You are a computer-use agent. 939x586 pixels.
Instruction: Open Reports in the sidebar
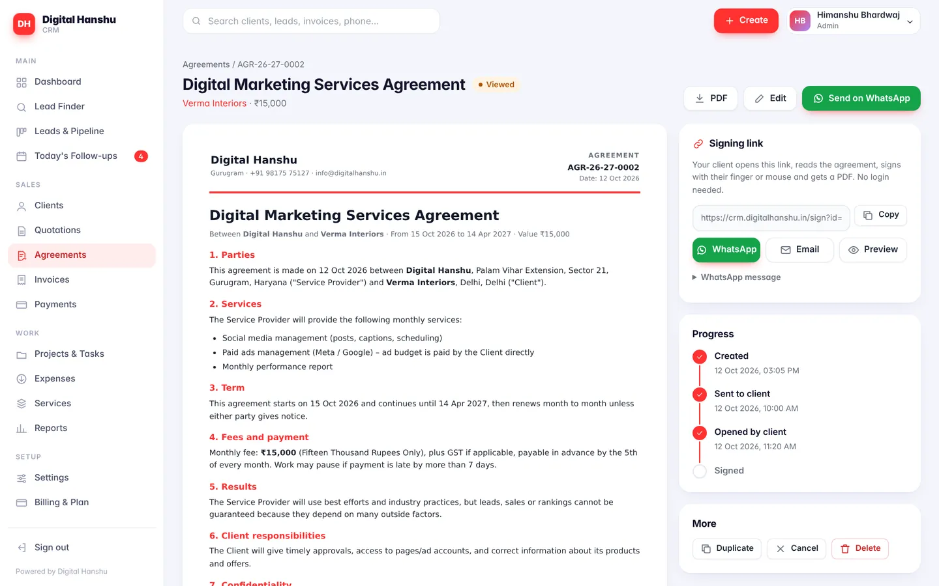pyautogui.click(x=82, y=428)
